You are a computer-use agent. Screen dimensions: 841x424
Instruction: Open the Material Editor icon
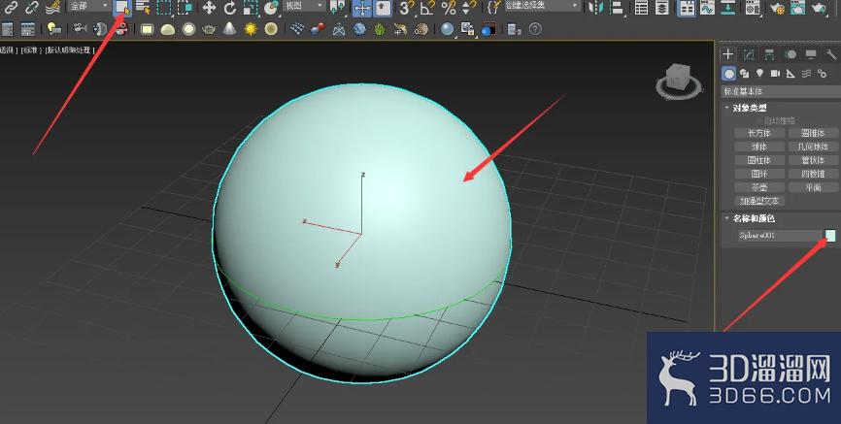point(753,8)
